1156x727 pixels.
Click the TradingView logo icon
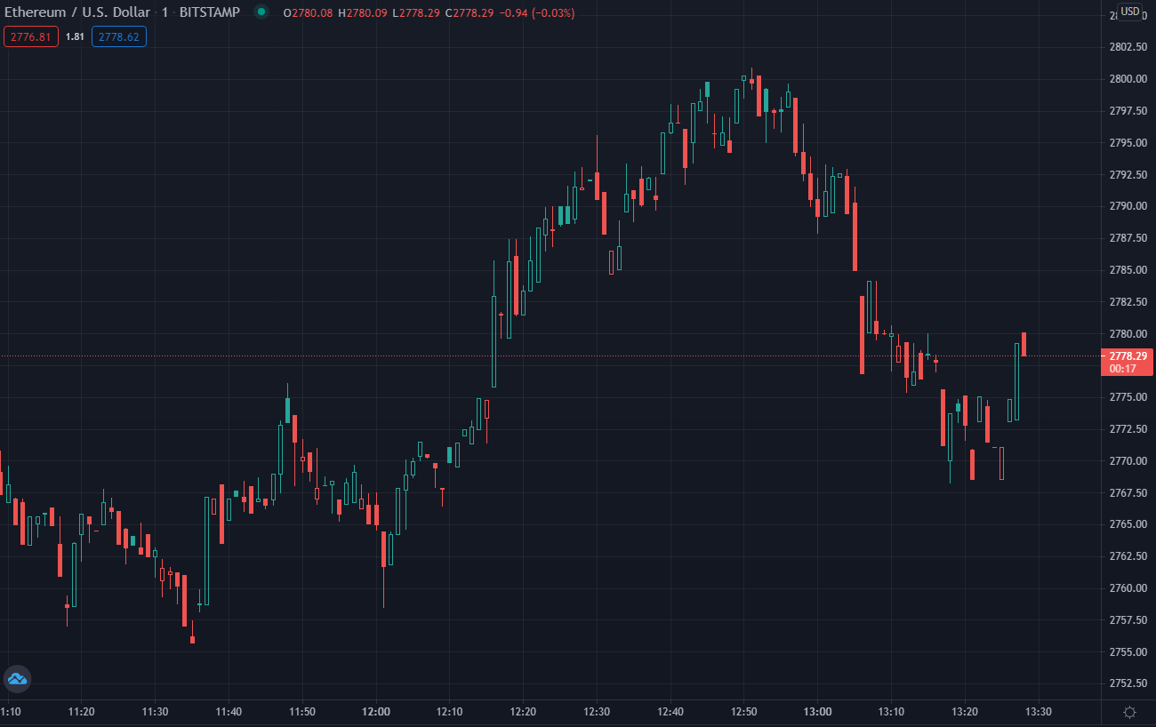[17, 680]
